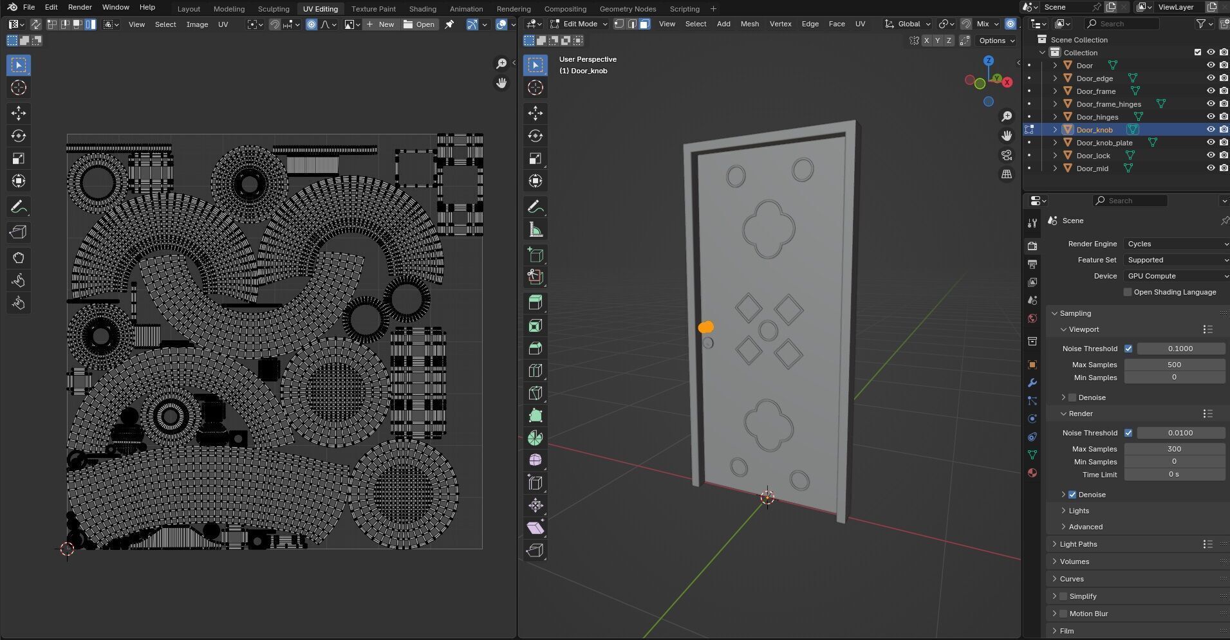Select the UV editor Rip Region tool
The height and width of the screenshot is (640, 1230).
point(19,232)
